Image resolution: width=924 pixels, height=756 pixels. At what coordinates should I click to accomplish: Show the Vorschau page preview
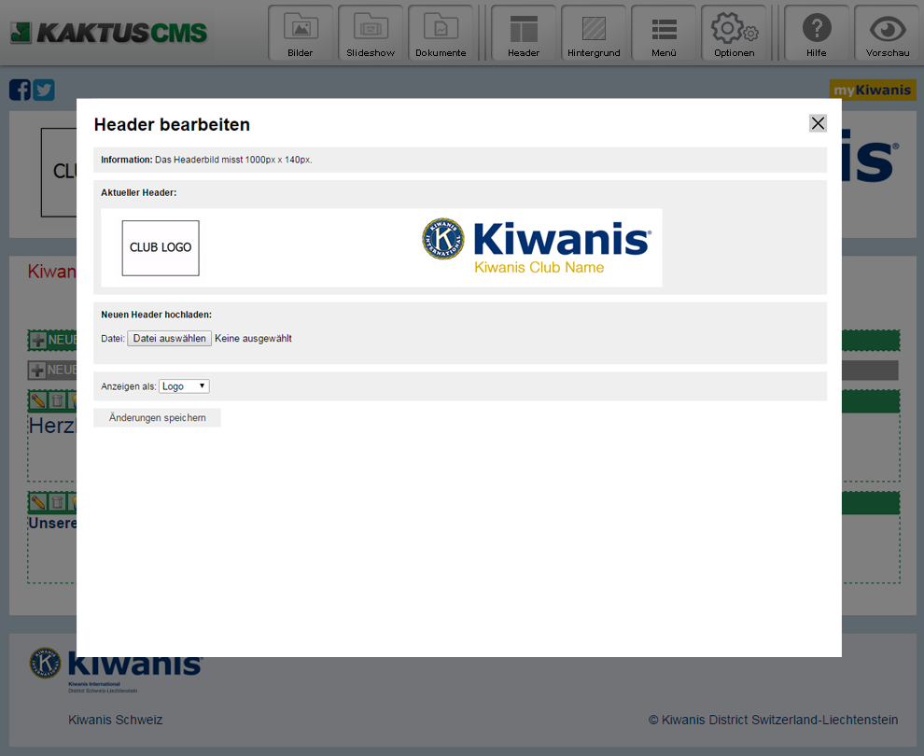tap(888, 34)
